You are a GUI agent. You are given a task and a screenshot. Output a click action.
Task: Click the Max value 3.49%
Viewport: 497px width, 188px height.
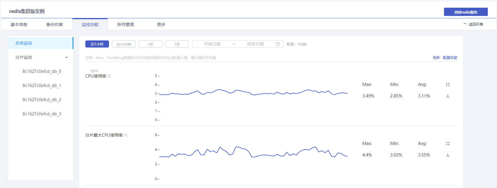[x=368, y=96]
